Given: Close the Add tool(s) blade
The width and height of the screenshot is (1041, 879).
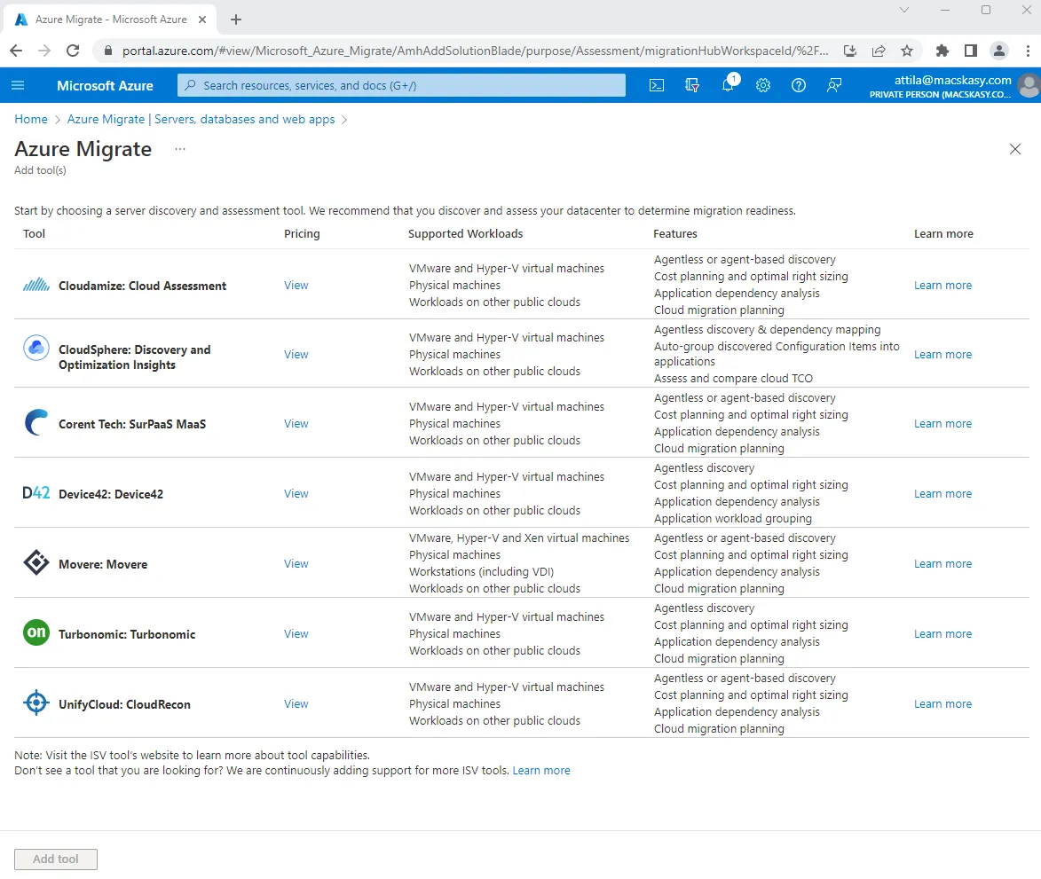Looking at the screenshot, I should pos(1015,149).
